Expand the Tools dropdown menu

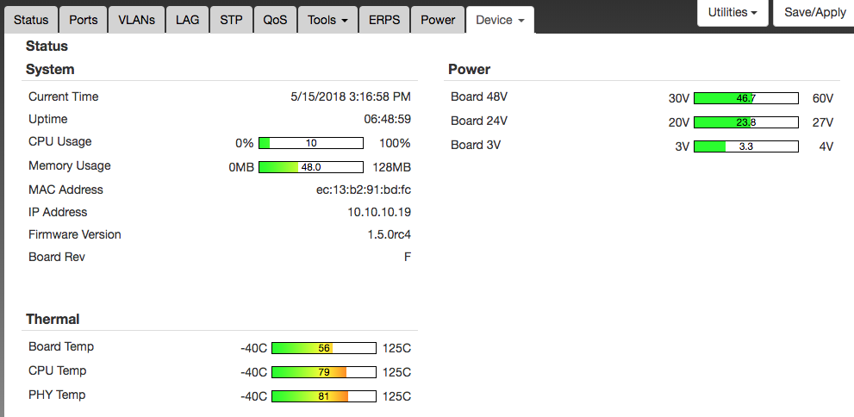tap(327, 20)
